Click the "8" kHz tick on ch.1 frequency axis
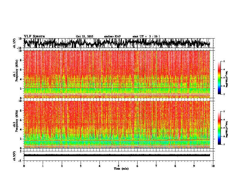 coord(21,60)
